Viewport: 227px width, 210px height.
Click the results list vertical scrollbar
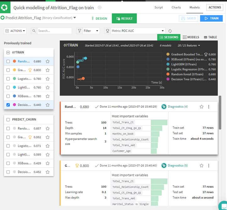(x=220, y=113)
